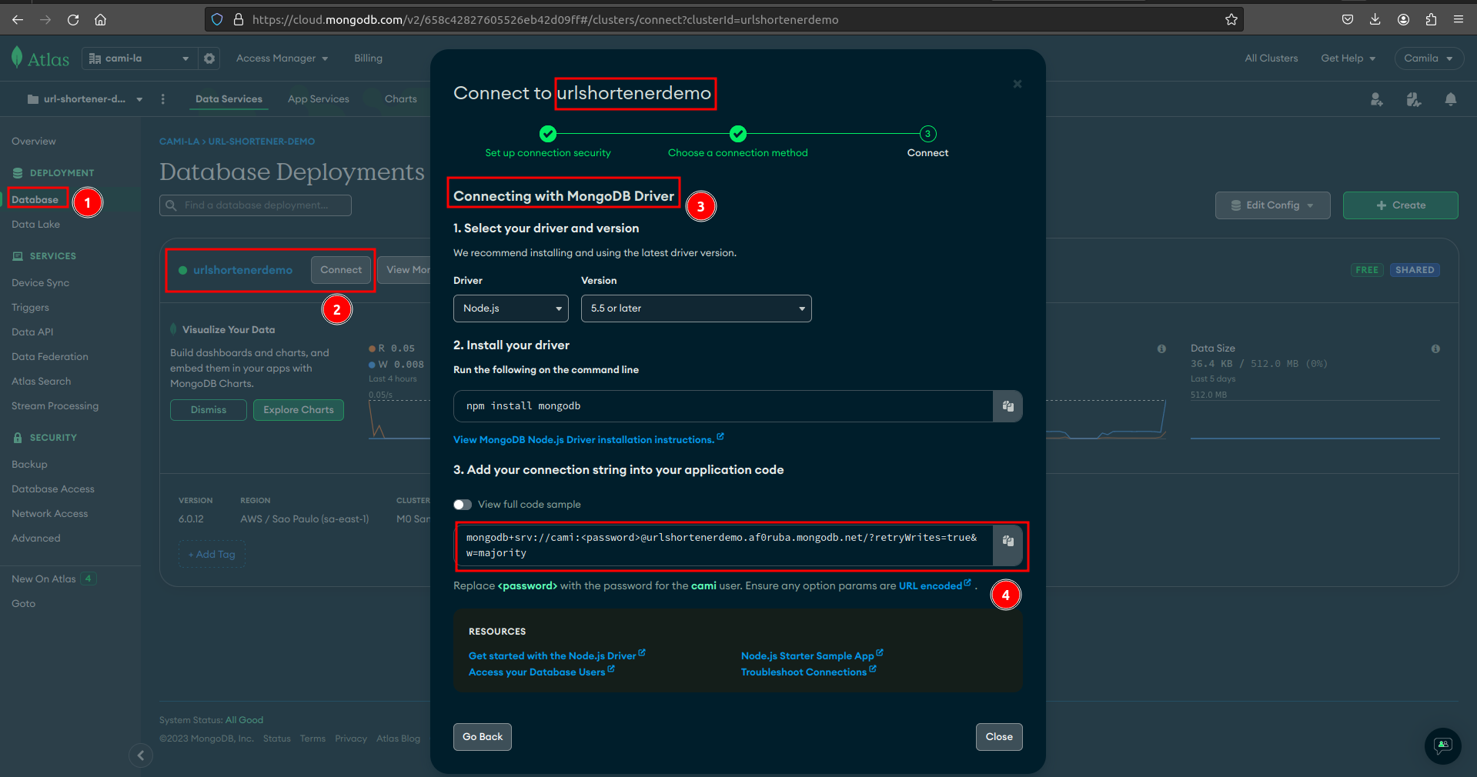Bookmark page with star icon
Screen dimensions: 1477x777
tap(1231, 19)
